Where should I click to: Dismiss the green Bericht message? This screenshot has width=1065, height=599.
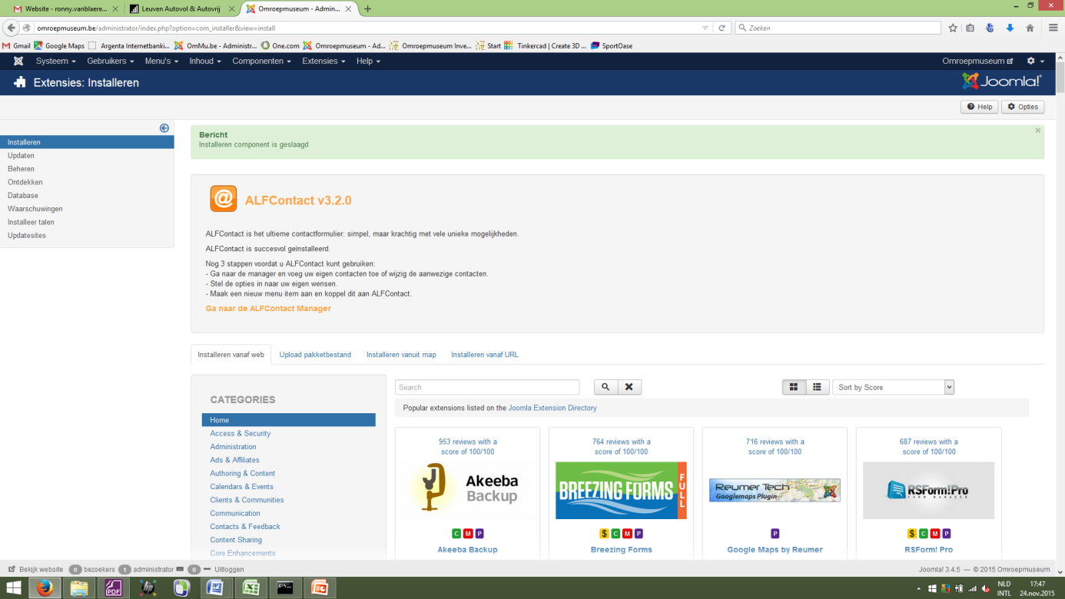[x=1037, y=131]
